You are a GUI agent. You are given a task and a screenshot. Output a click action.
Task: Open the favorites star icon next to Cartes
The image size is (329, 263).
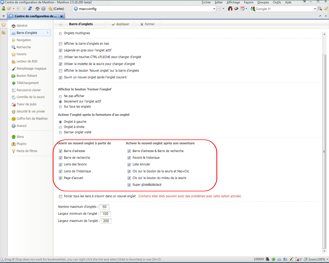[50, 9]
